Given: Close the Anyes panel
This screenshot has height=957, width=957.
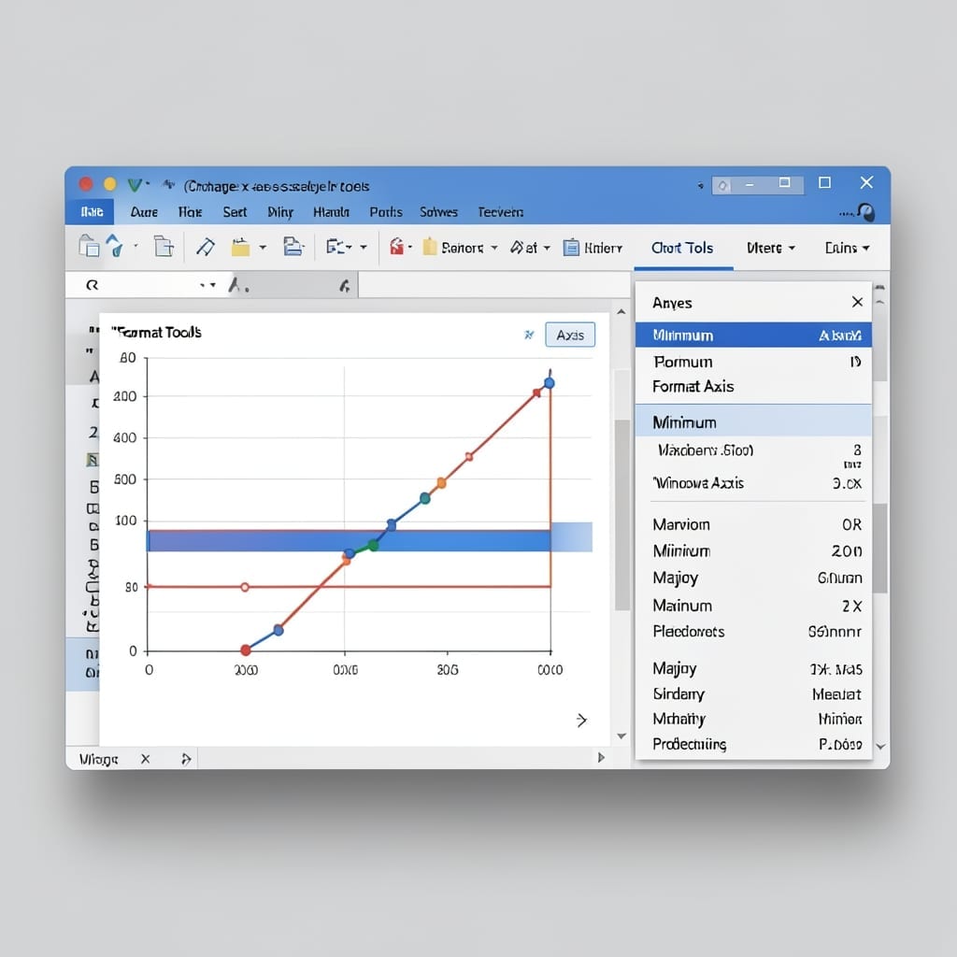Looking at the screenshot, I should coord(857,302).
